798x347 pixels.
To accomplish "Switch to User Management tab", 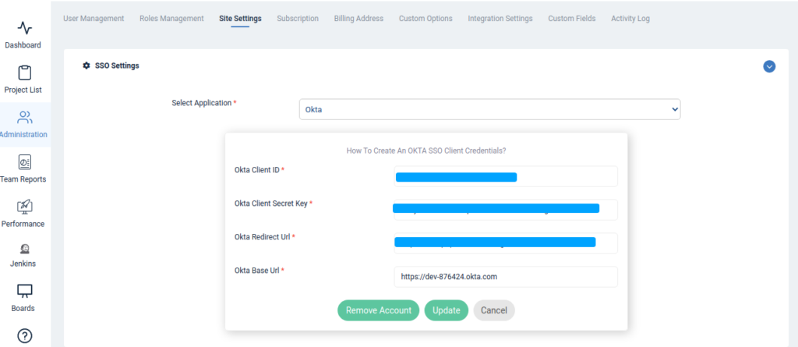I will click(x=94, y=19).
